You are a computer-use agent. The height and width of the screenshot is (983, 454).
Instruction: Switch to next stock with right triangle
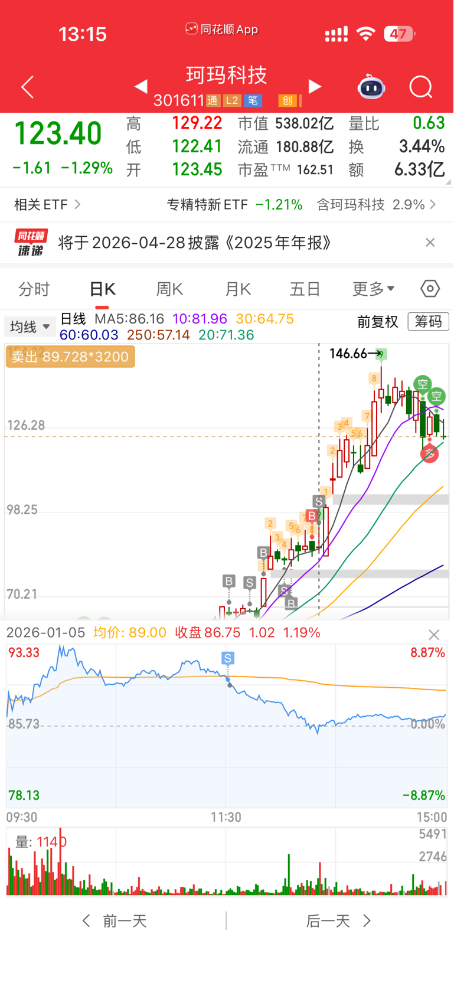[x=315, y=87]
